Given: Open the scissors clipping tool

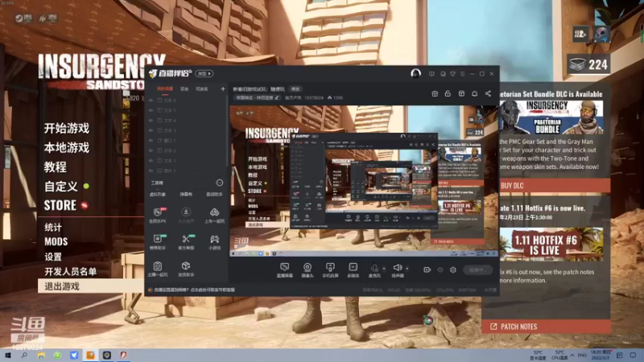Looking at the screenshot, I should 186,242.
